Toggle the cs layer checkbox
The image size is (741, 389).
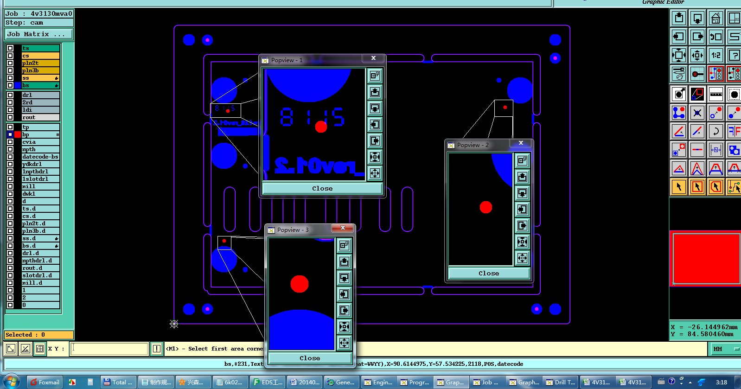(10, 56)
